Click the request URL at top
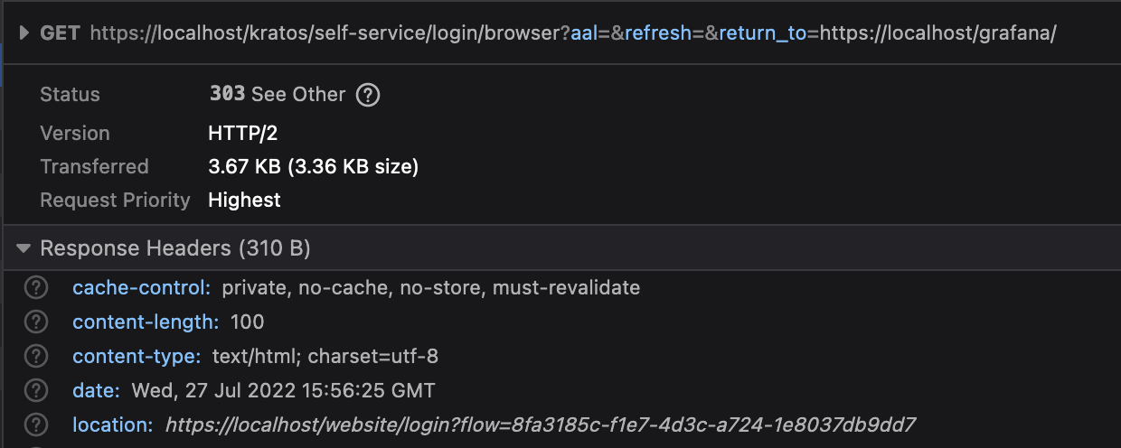The image size is (1121, 448). coord(573,34)
